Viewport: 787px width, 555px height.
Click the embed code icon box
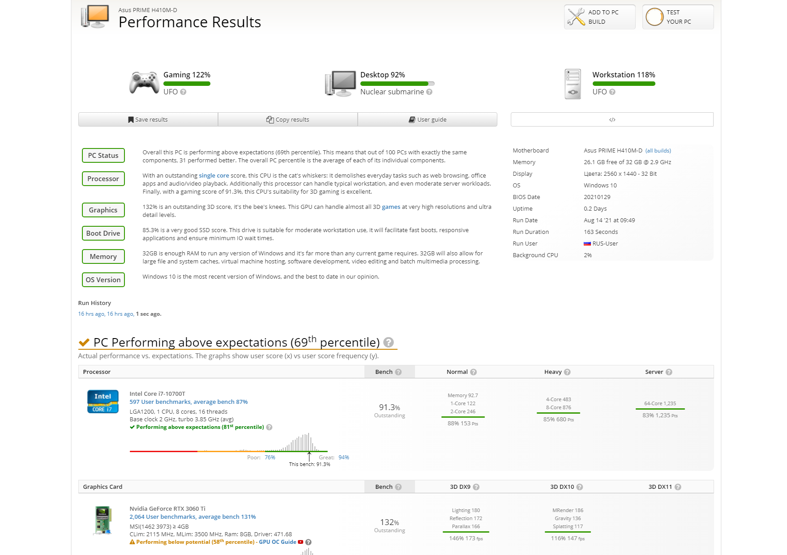tap(612, 119)
